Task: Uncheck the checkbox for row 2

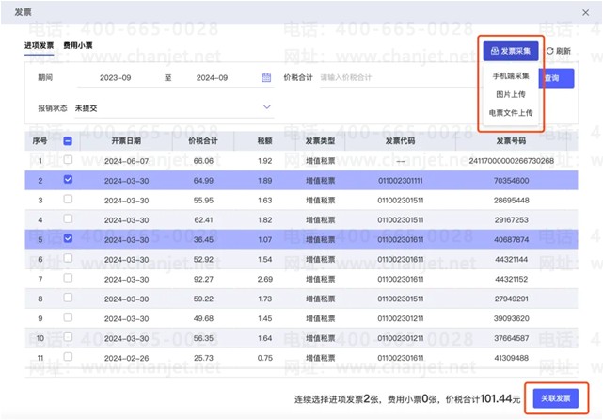Action: tap(68, 180)
